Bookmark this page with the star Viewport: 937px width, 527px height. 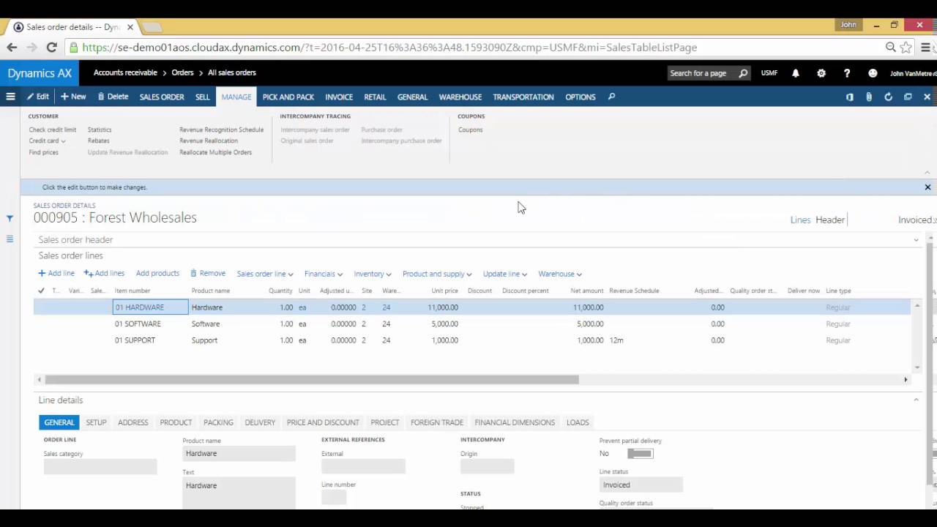(906, 47)
